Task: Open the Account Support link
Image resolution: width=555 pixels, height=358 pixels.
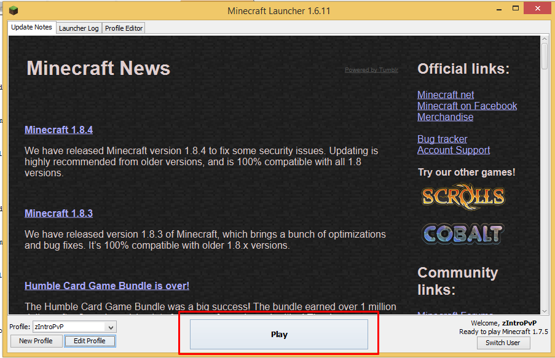Action: 454,150
